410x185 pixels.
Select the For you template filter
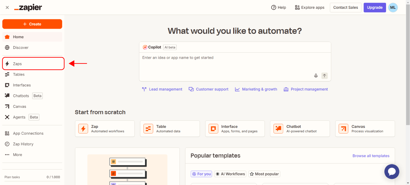pos(201,174)
